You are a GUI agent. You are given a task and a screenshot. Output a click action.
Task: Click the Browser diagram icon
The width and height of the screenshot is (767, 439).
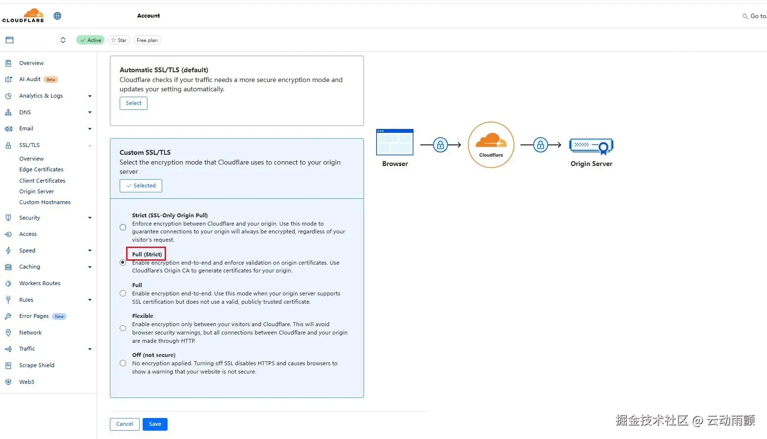point(395,142)
